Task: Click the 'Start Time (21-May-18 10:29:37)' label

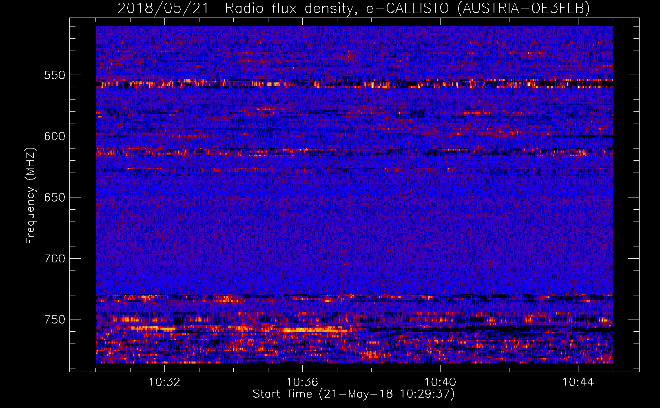Action: coord(354,394)
